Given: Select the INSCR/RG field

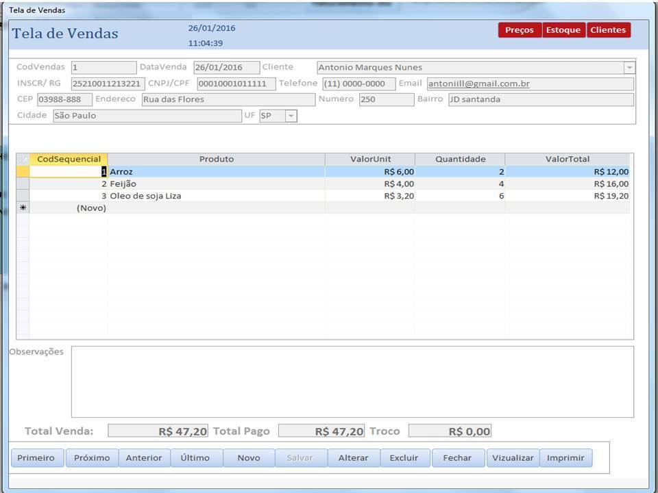Looking at the screenshot, I should click(108, 84).
